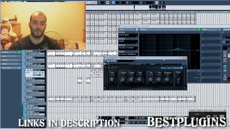Open the Capture menu in the recorder window
The height and width of the screenshot is (129, 230).
(192, 110)
